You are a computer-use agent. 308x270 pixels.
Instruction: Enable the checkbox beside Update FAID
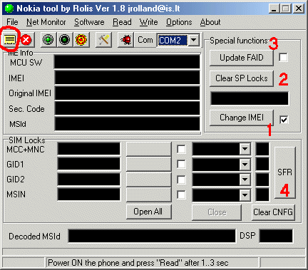pos(283,58)
